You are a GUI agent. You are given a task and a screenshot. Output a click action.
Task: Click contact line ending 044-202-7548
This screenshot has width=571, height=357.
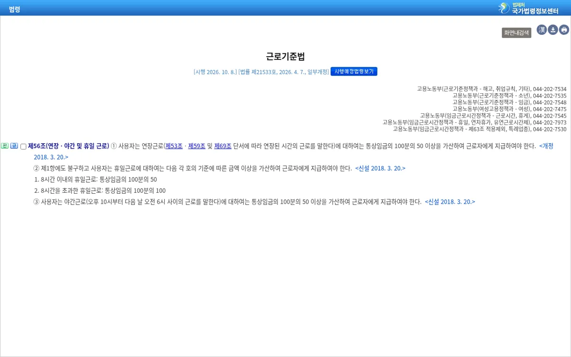[x=509, y=102]
